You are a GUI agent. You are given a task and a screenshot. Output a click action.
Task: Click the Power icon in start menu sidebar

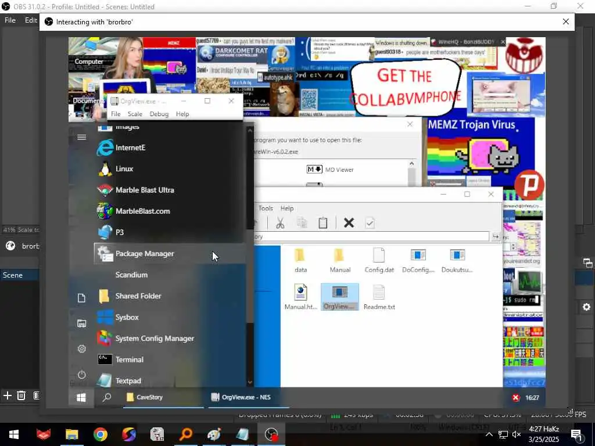[x=81, y=375]
